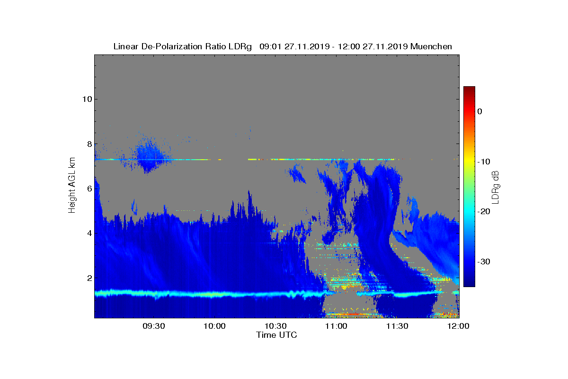Click the Height AGL km axis label
The image size is (568, 379).
72,186
